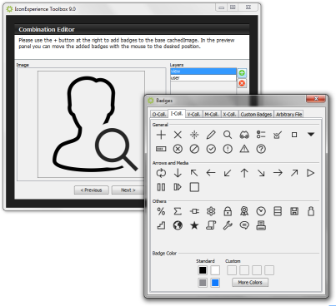This screenshot has height=306, width=336.
Task: Choose the circled exclamation badge
Action: 228,149
